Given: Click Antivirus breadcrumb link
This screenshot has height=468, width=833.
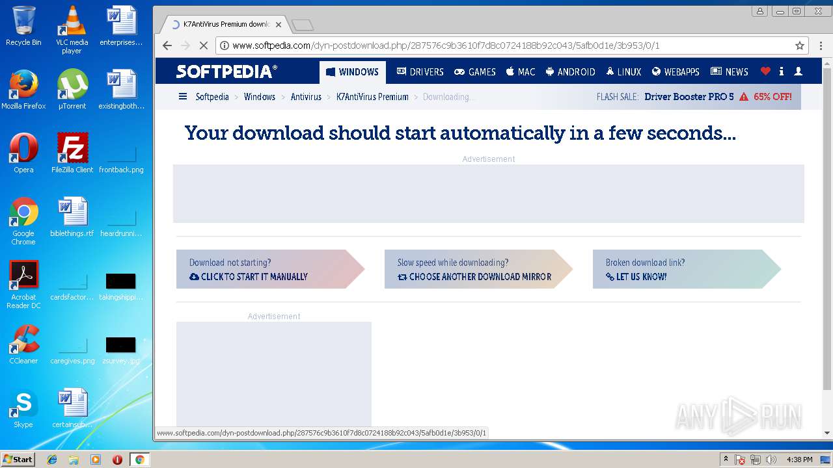Looking at the screenshot, I should point(306,96).
